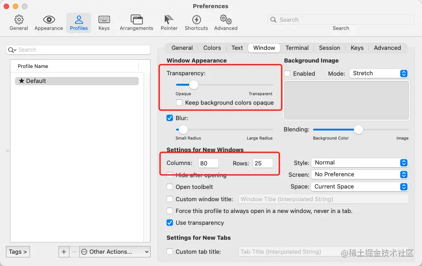Click the Tab Title interpolated string field
The image size is (422, 266).
pos(324,252)
